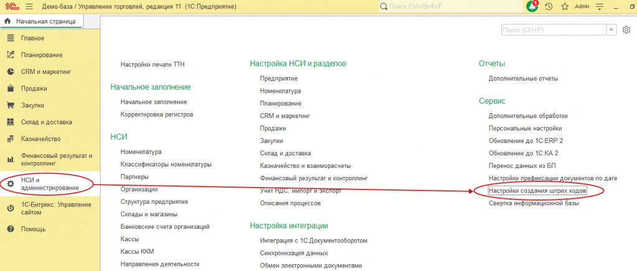637x271 pixels.
Task: Open Обновление до 1С:КА 2
Action: pos(524,154)
